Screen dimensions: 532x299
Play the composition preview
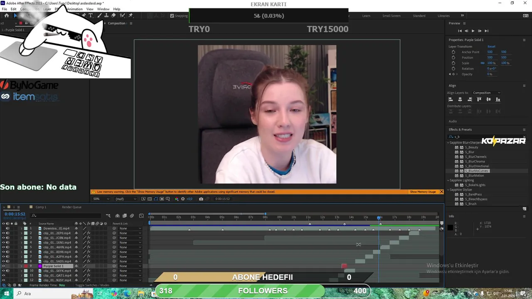473,31
